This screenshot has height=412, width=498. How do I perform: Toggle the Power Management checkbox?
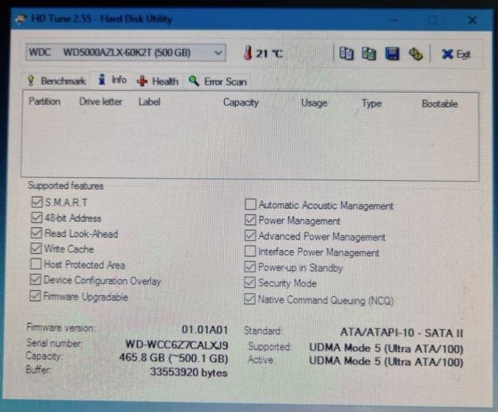[x=250, y=220]
